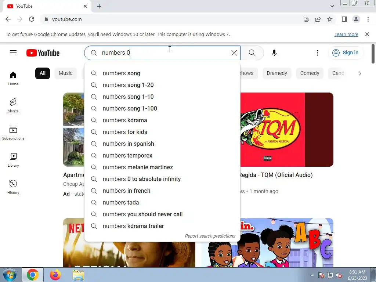Click the muted volume tray icon
The height and width of the screenshot is (282, 376).
click(x=339, y=275)
